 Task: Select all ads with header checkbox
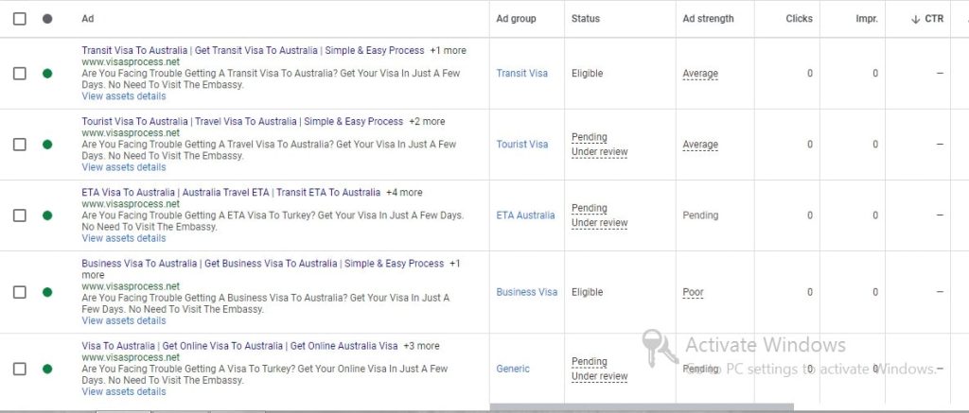(20, 19)
